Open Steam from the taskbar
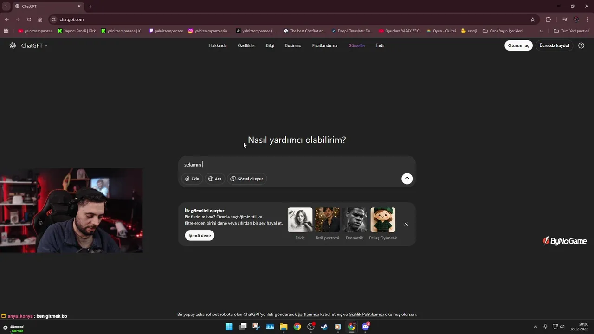The width and height of the screenshot is (594, 334). click(x=324, y=327)
